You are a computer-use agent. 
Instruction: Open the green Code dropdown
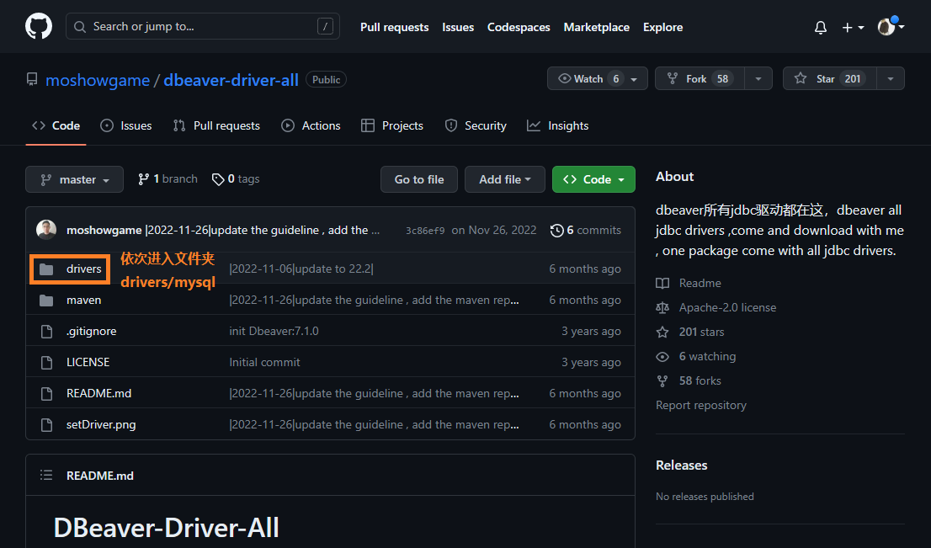tap(593, 178)
